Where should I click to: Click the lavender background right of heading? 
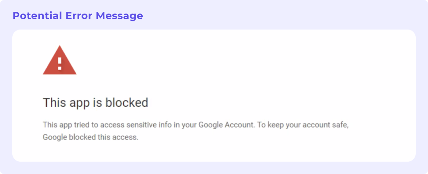pos(273,16)
